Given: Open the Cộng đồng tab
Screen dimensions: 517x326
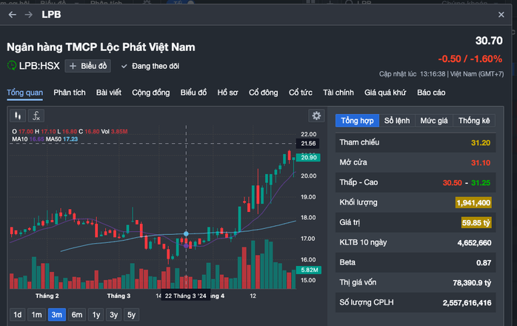Looking at the screenshot, I should (151, 93).
